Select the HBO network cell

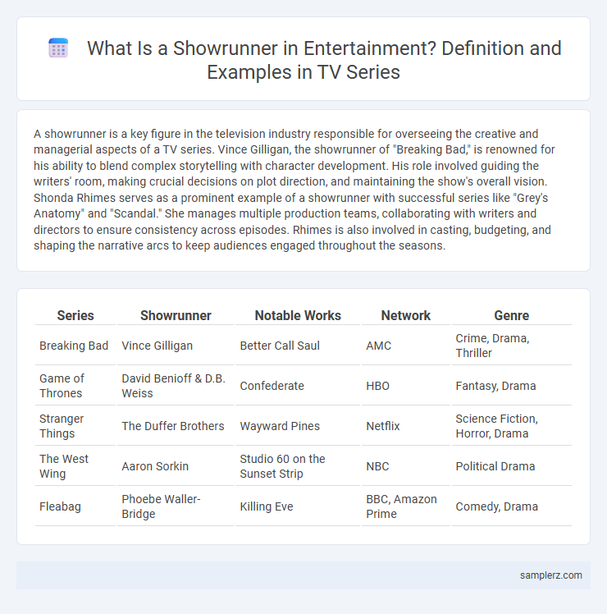(406, 386)
